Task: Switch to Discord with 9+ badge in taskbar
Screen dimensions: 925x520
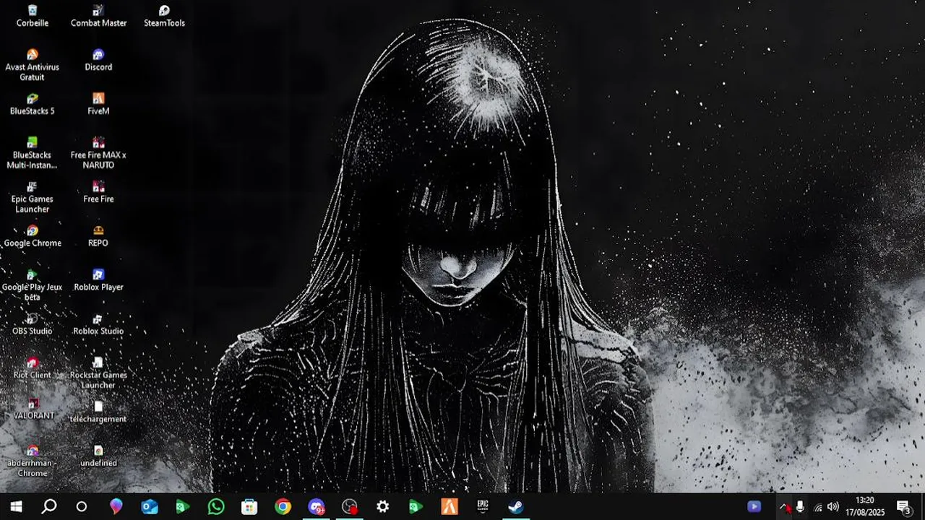Action: point(317,506)
